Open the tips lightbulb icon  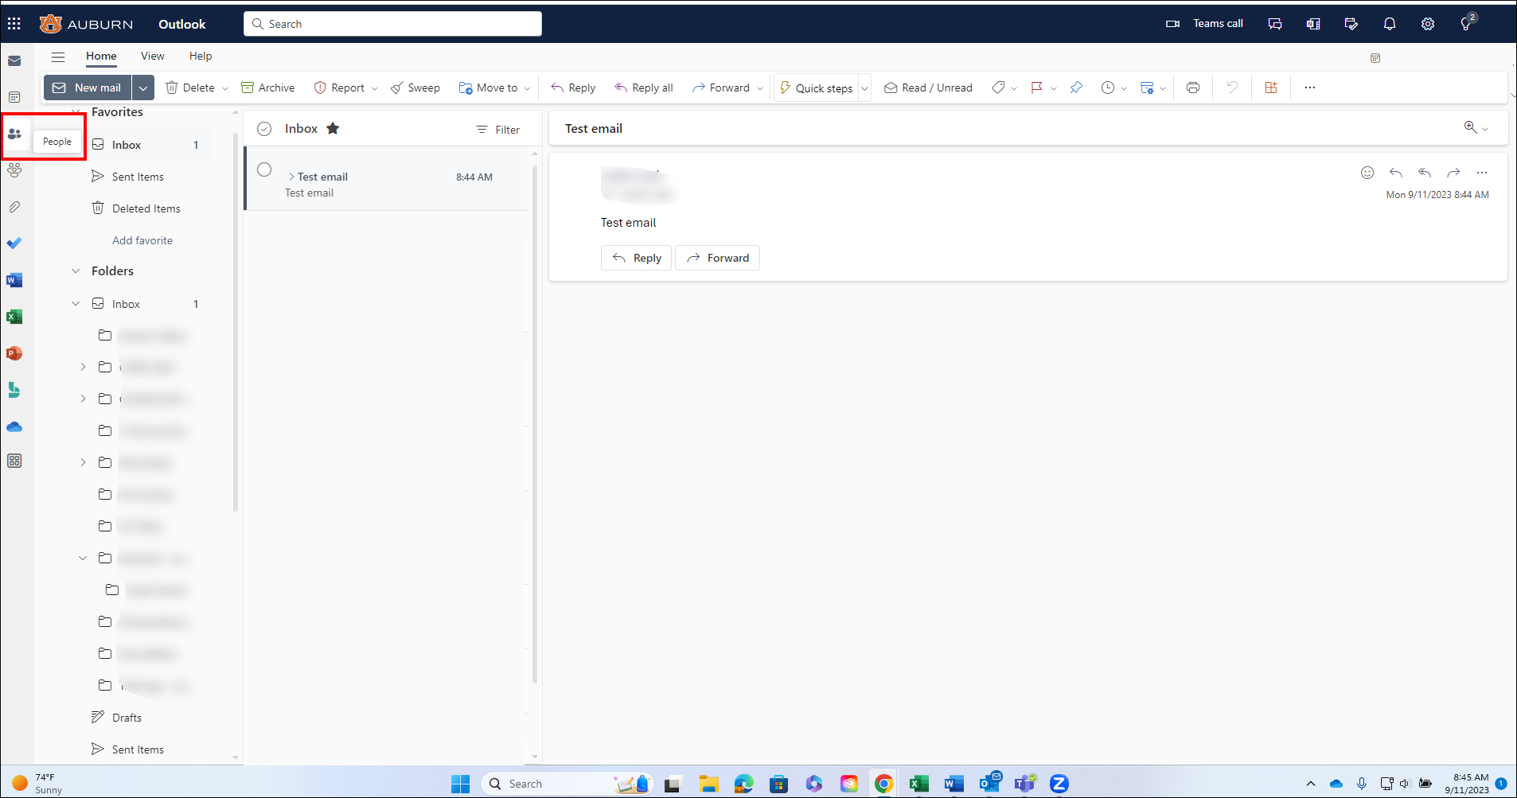click(1466, 24)
